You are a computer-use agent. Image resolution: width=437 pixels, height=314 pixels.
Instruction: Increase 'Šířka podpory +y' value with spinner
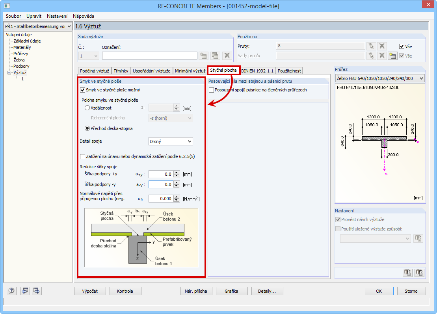pos(177,173)
